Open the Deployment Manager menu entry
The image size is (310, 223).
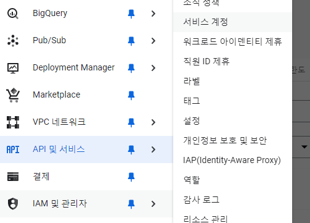click(86, 68)
